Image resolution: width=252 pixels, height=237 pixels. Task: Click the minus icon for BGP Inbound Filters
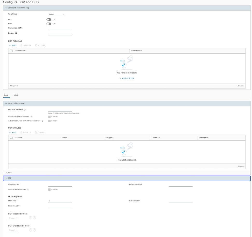pos(30,218)
